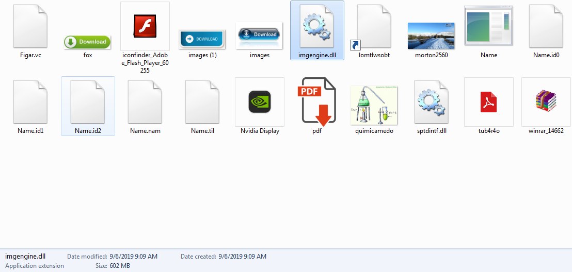Select the Nvidia Display green logo icon

click(259, 102)
